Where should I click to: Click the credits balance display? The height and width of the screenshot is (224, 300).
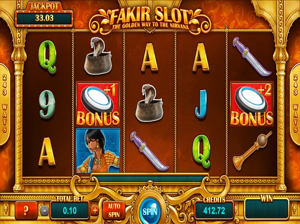214,211
